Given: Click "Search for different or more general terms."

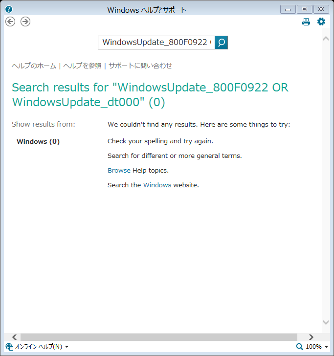Looking at the screenshot, I should [x=175, y=156].
